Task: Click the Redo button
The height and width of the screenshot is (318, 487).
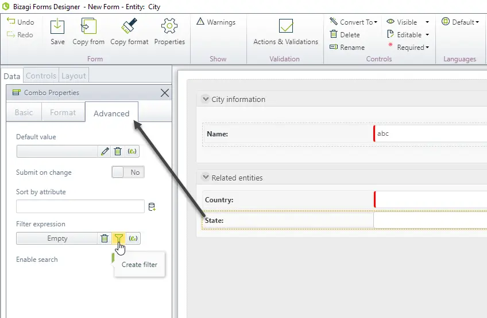Action: coord(21,35)
